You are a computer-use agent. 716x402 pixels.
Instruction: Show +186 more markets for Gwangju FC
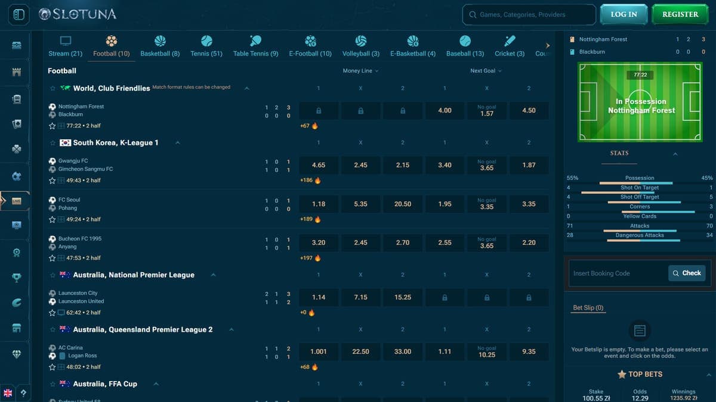[310, 180]
